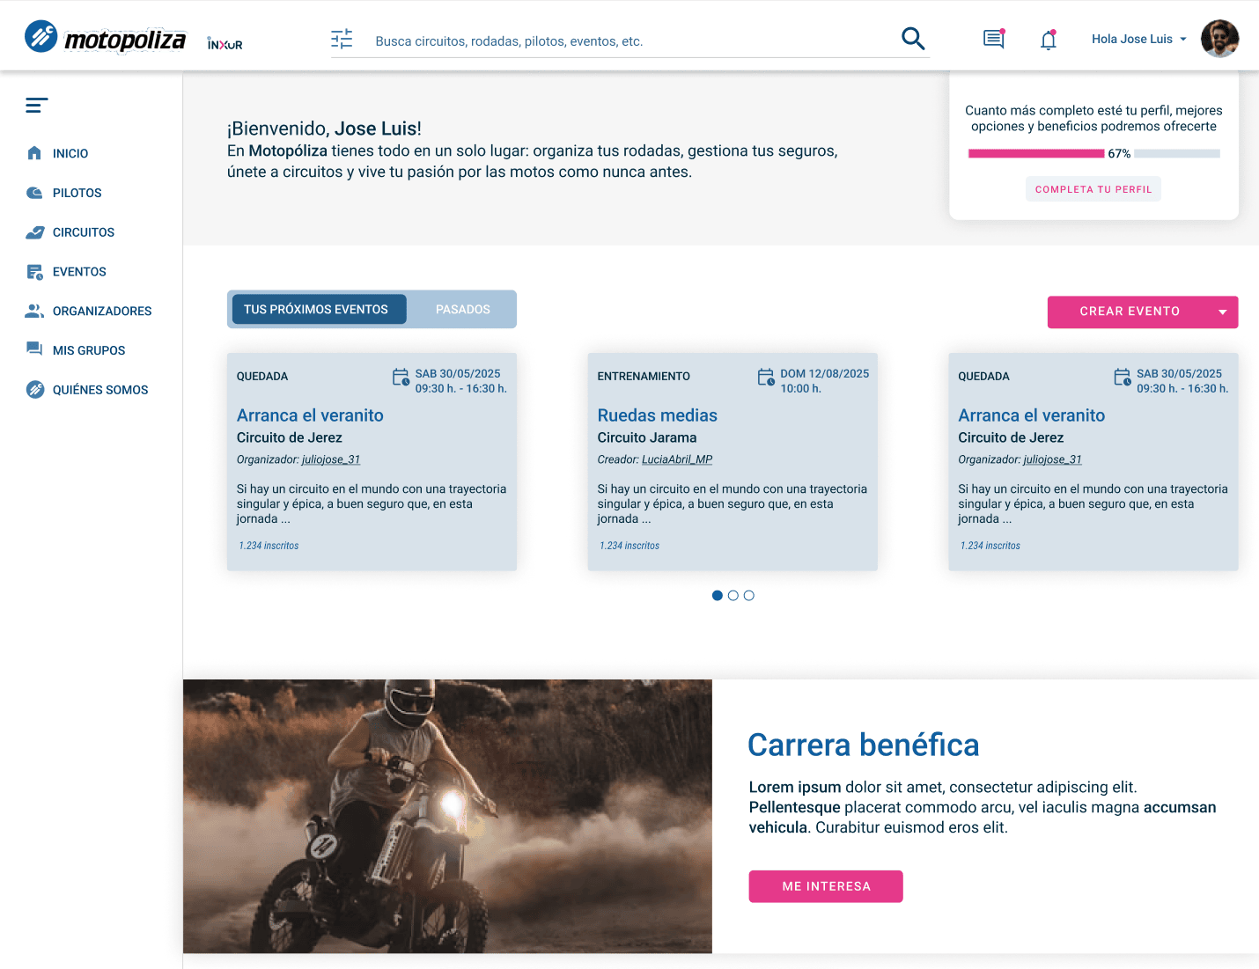This screenshot has height=969, width=1259.
Task: Expand the Crear Evento dropdown arrow
Action: [1222, 312]
